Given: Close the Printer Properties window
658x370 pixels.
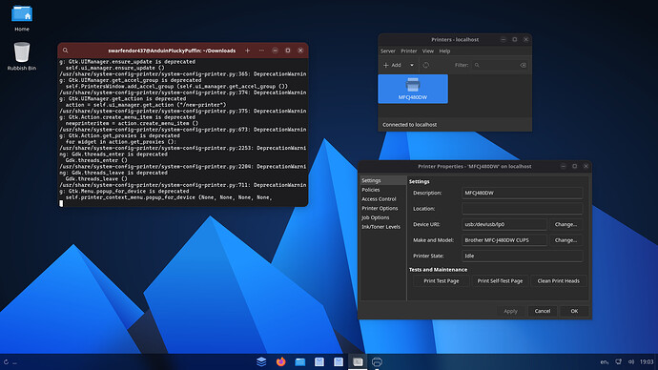Looking at the screenshot, I should pyautogui.click(x=586, y=166).
